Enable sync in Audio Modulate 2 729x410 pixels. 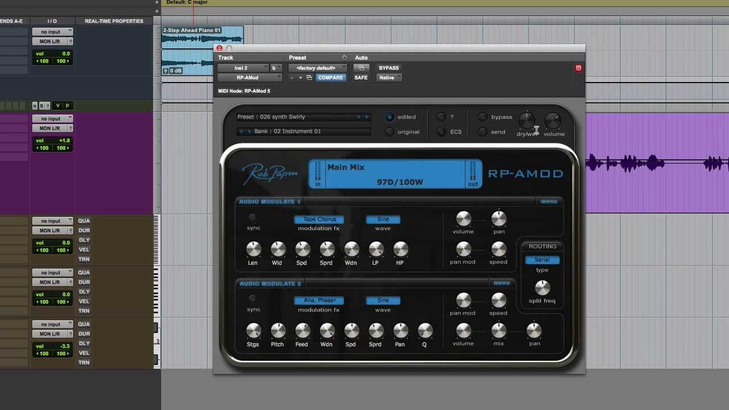[x=253, y=298]
